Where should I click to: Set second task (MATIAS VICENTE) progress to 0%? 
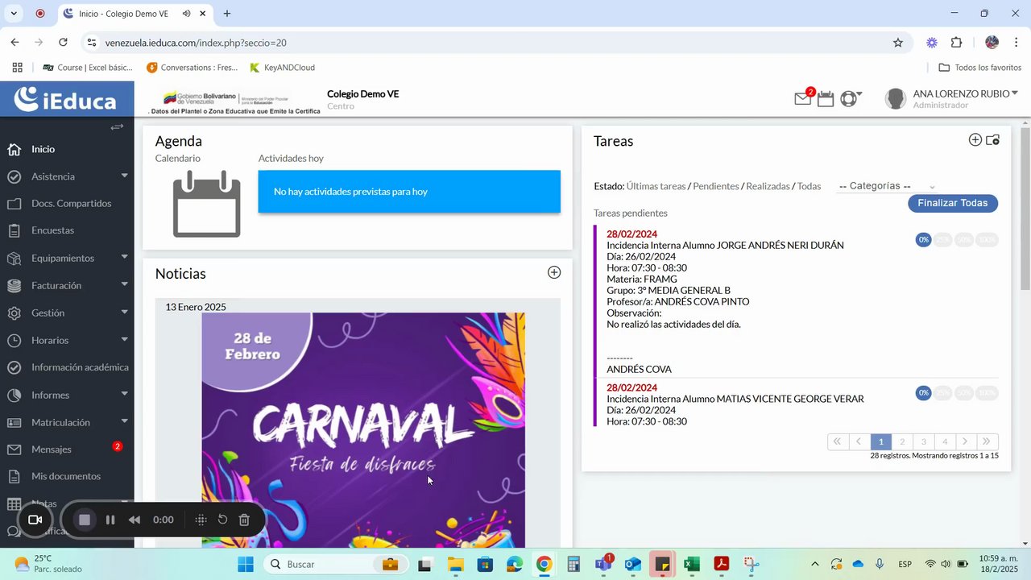pos(923,392)
